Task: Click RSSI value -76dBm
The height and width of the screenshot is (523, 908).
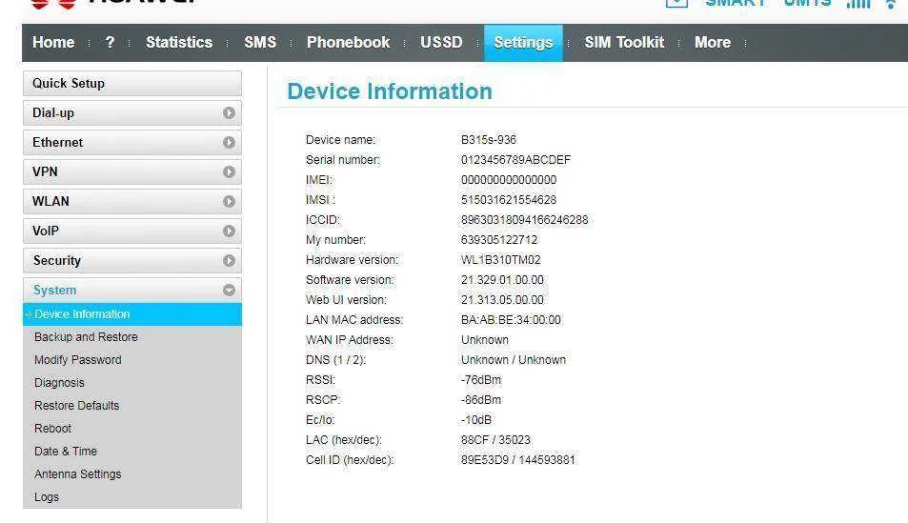Action: pyautogui.click(x=481, y=380)
